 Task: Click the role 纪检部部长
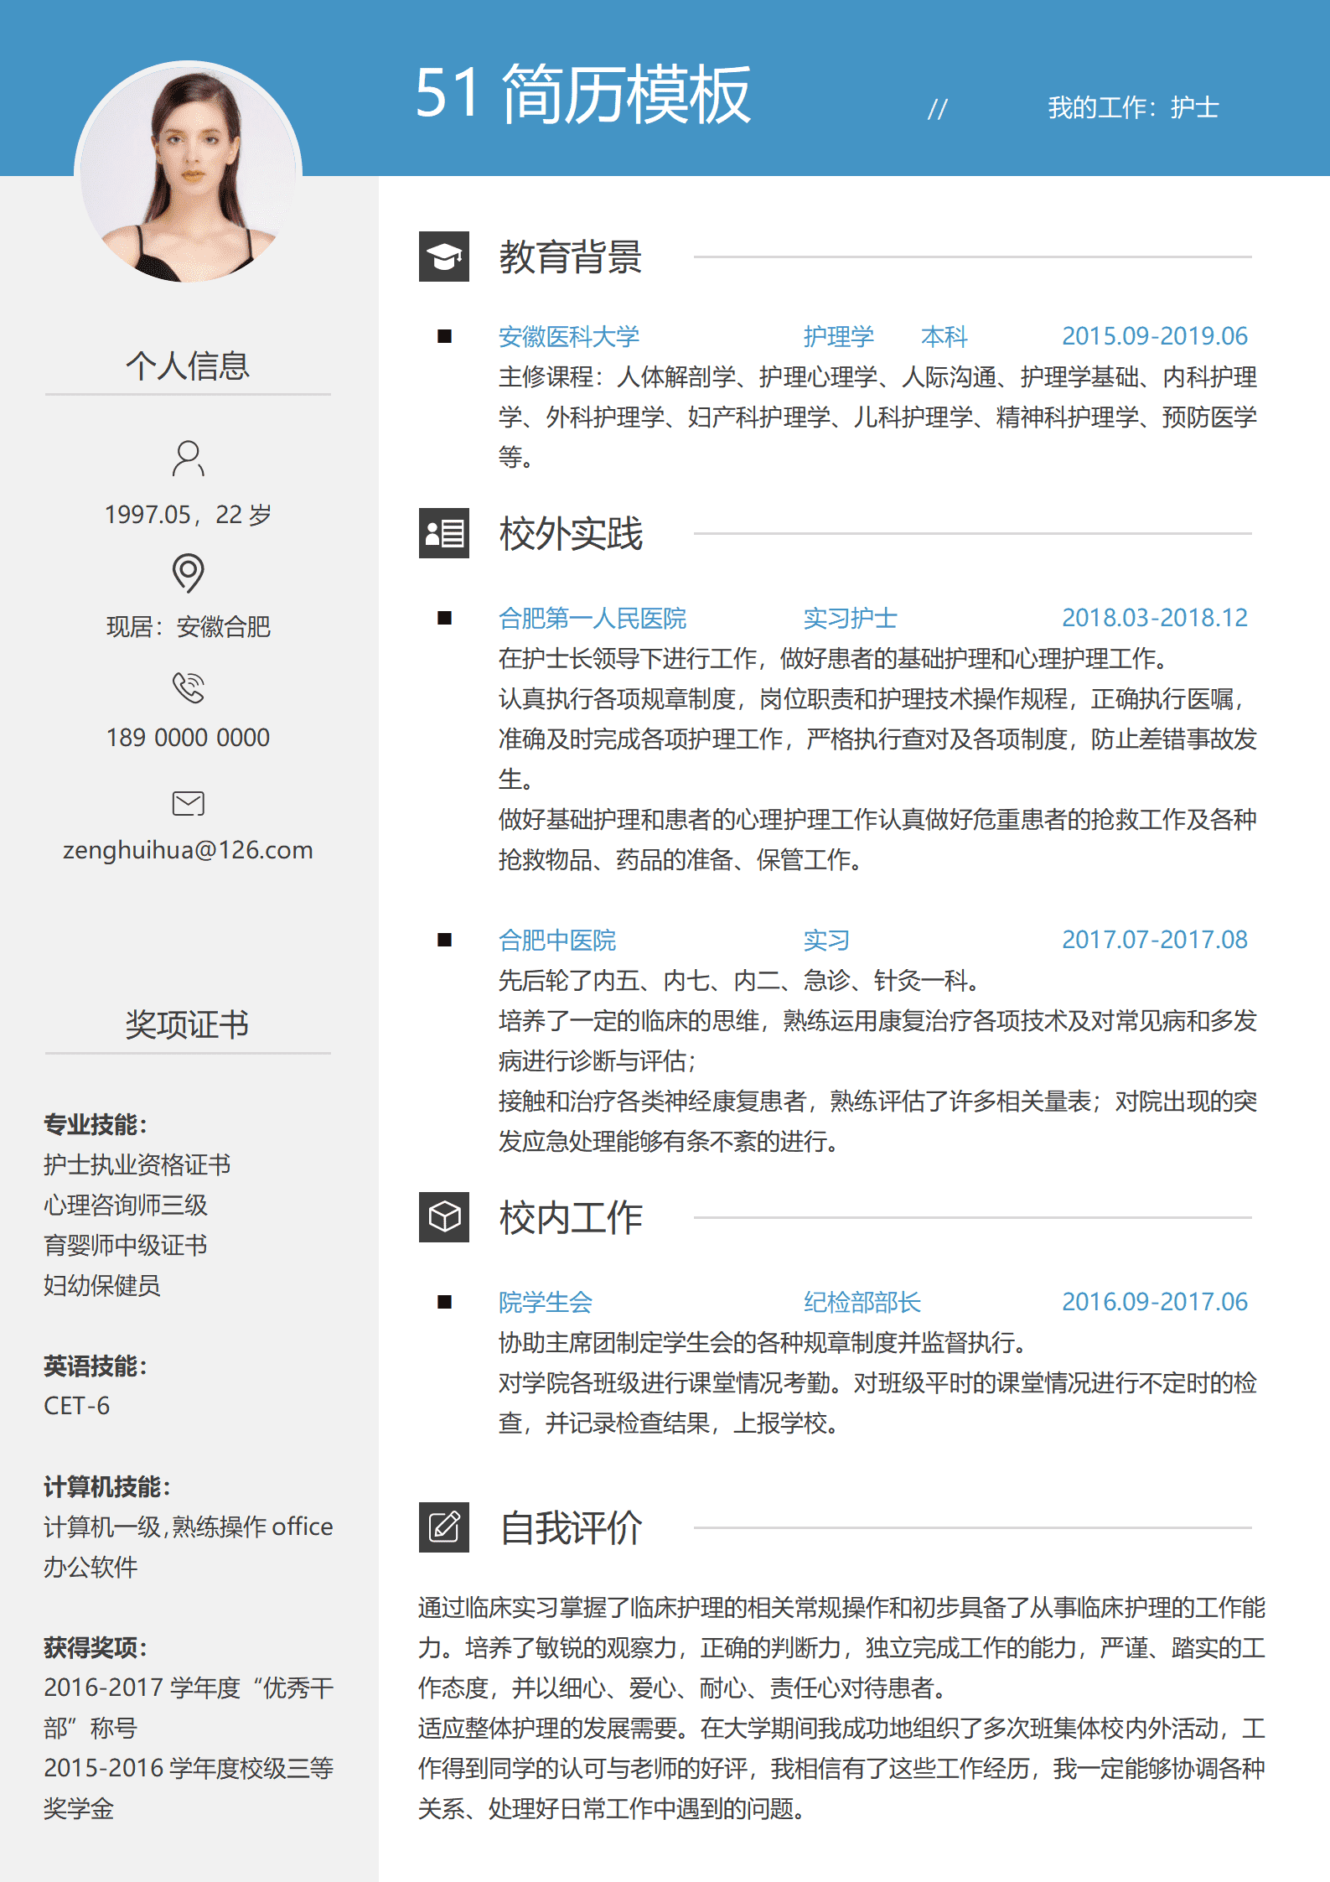pyautogui.click(x=862, y=1302)
